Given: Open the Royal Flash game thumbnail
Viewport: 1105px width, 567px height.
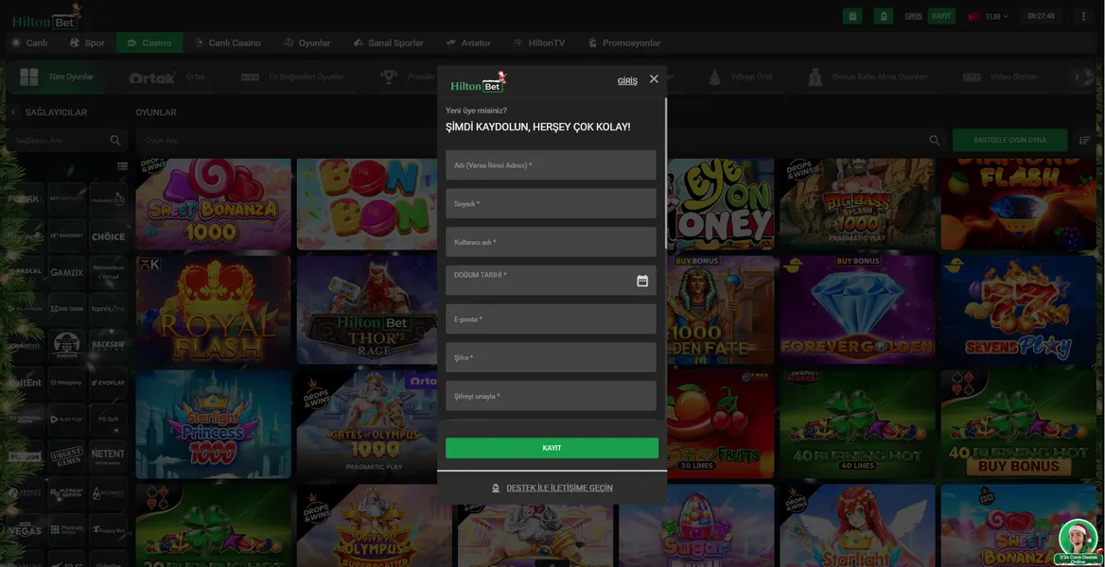Looking at the screenshot, I should tap(213, 310).
